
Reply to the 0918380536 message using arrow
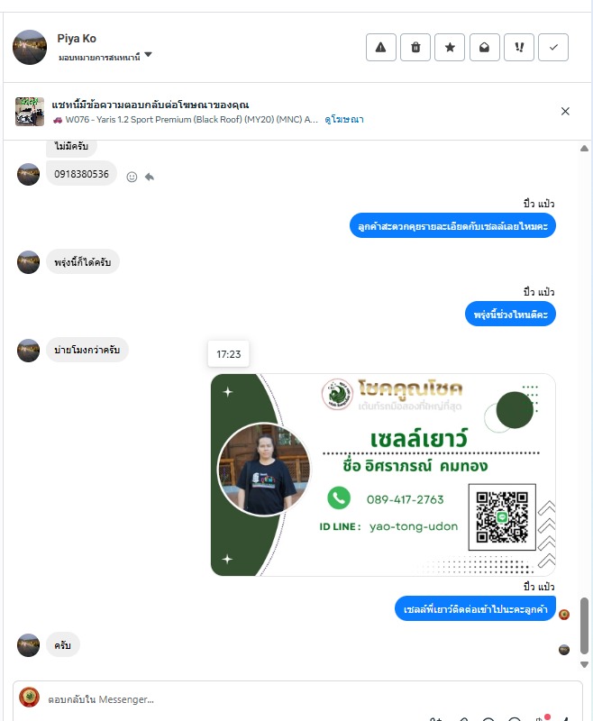pyautogui.click(x=150, y=177)
